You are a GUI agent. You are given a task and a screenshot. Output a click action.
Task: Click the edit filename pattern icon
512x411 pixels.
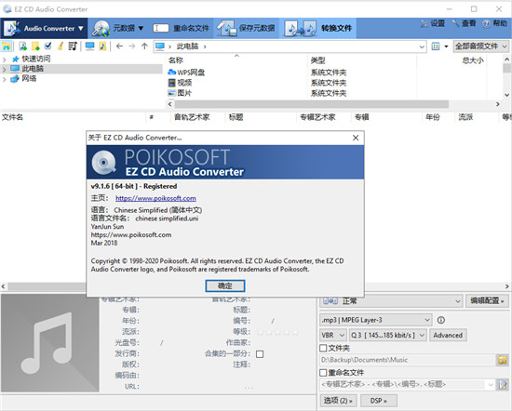(503, 384)
